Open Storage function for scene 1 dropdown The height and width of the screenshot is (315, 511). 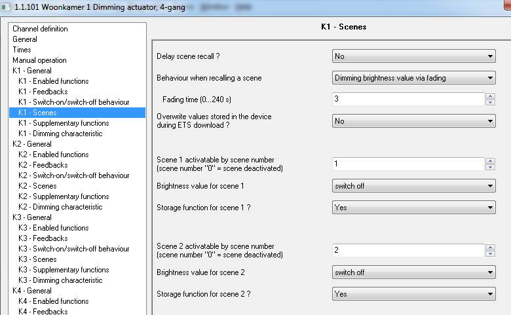click(413, 208)
